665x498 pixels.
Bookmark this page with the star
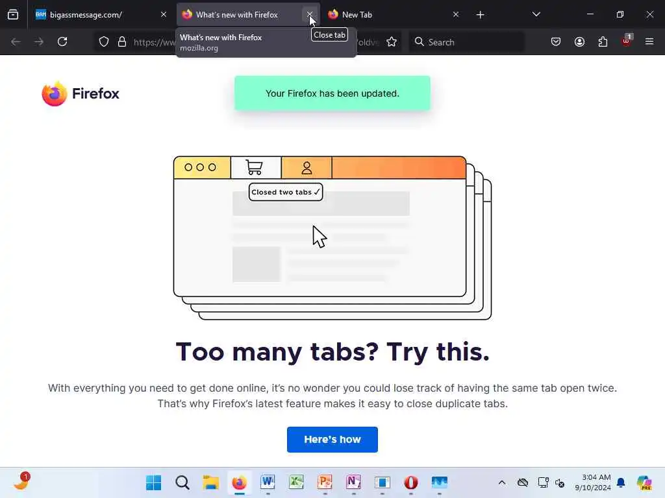click(x=392, y=41)
